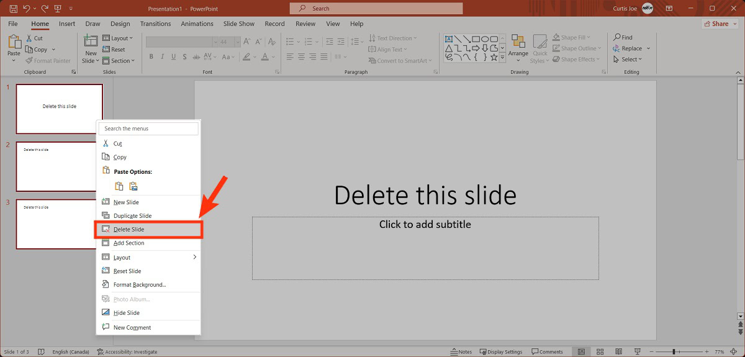745x357 pixels.
Task: Click the Font Color swatch button
Action: coord(266,56)
